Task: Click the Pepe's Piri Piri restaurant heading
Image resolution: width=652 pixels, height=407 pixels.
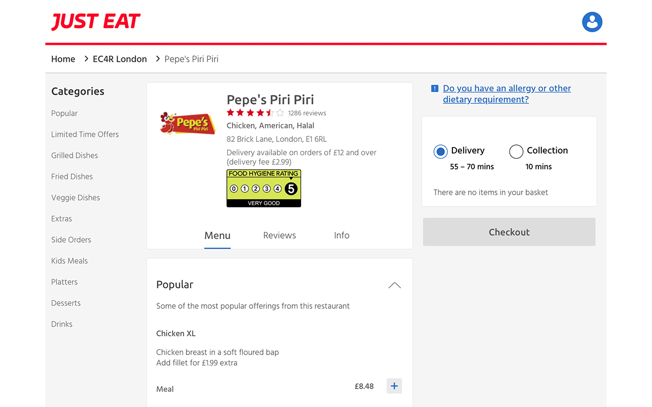Action: point(270,100)
